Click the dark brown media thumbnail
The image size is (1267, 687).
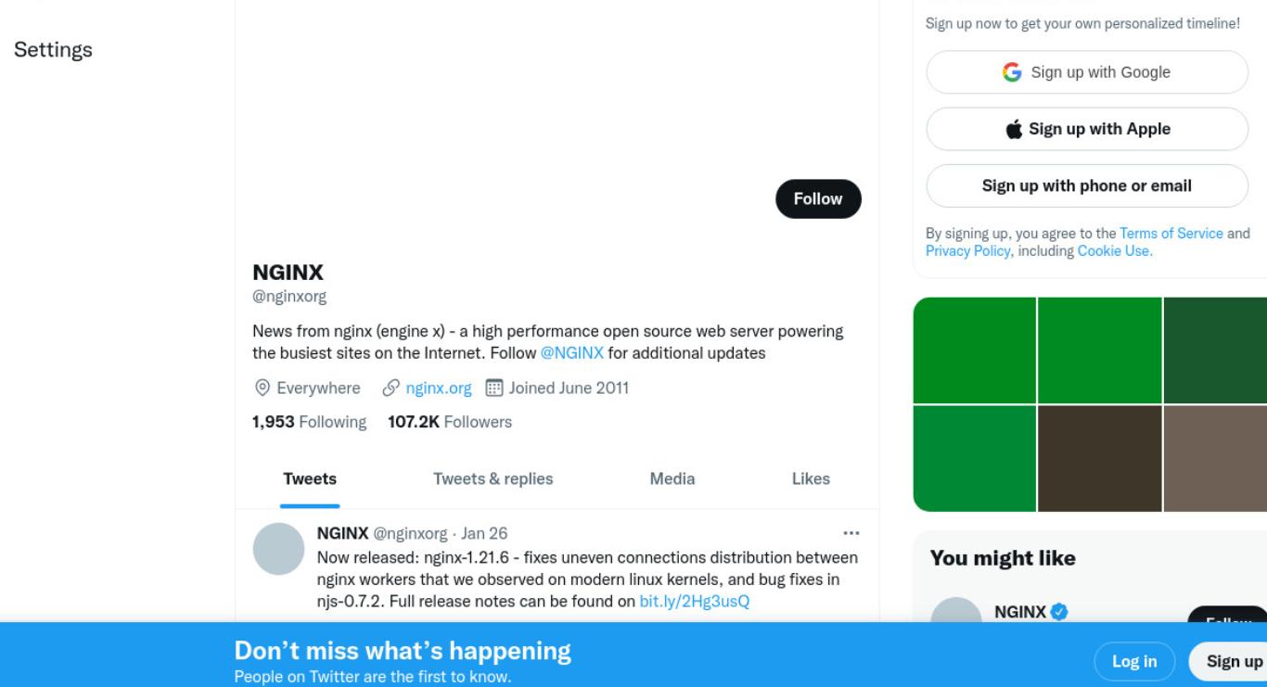pos(1100,458)
